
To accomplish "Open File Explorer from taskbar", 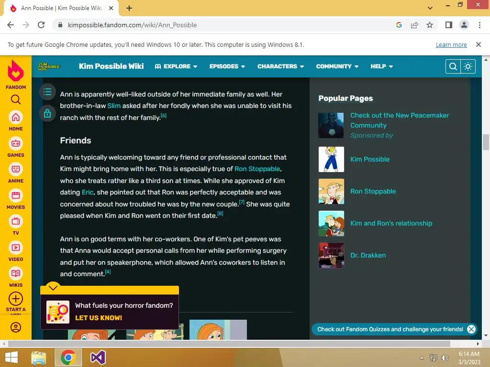I will coord(39,357).
